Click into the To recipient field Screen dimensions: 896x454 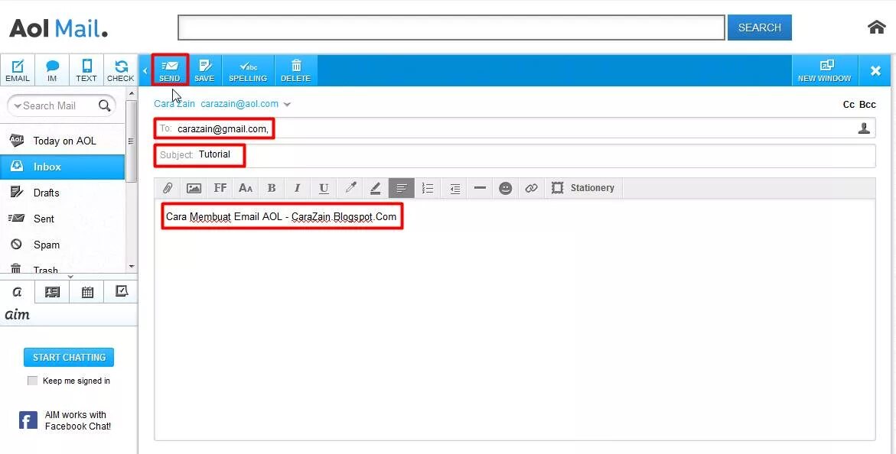[514, 128]
